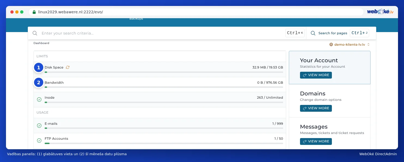Click the value 1 / 999
Viewport: 404px width, 162px height.
(x=278, y=124)
